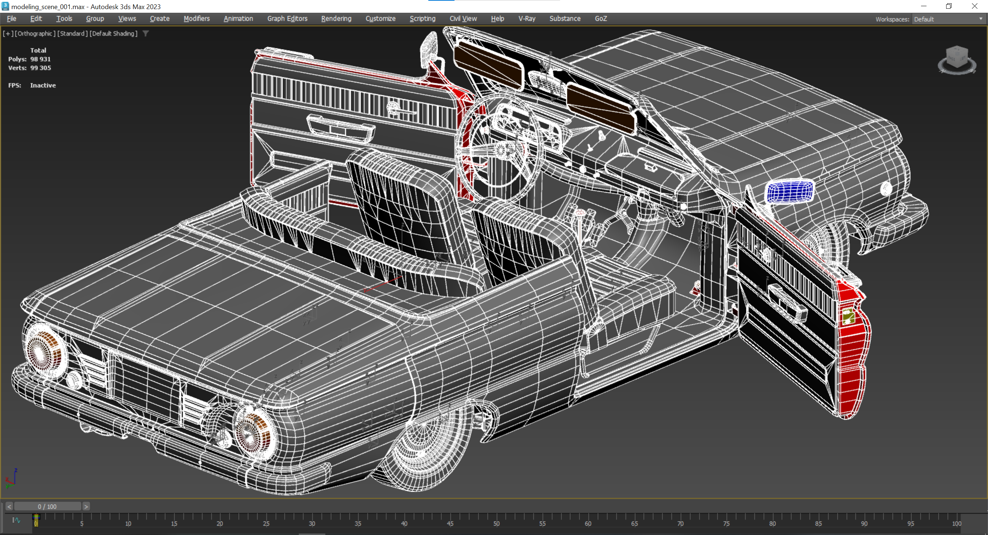Click the 3ds Max application icon
The height and width of the screenshot is (535, 988).
click(x=5, y=6)
